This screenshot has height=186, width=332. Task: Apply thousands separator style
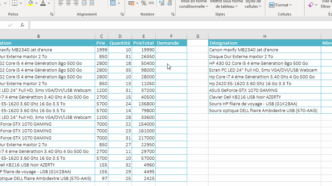click(x=151, y=3)
